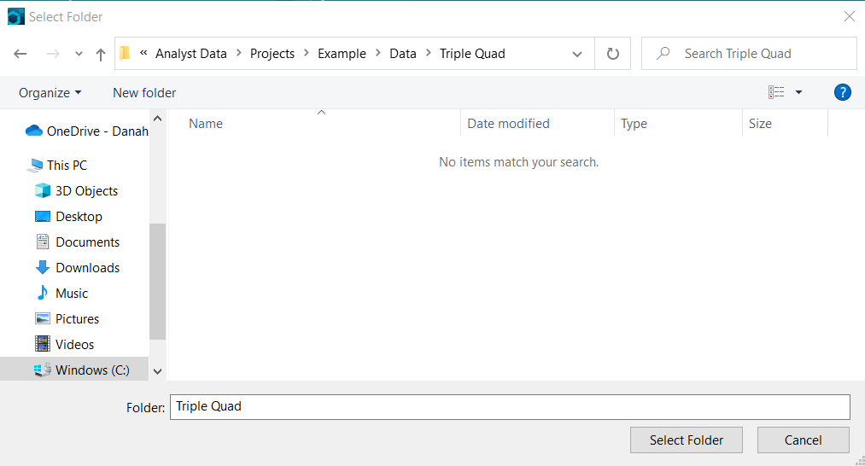Open the recent locations dropdown arrow
865x466 pixels.
[x=79, y=54]
